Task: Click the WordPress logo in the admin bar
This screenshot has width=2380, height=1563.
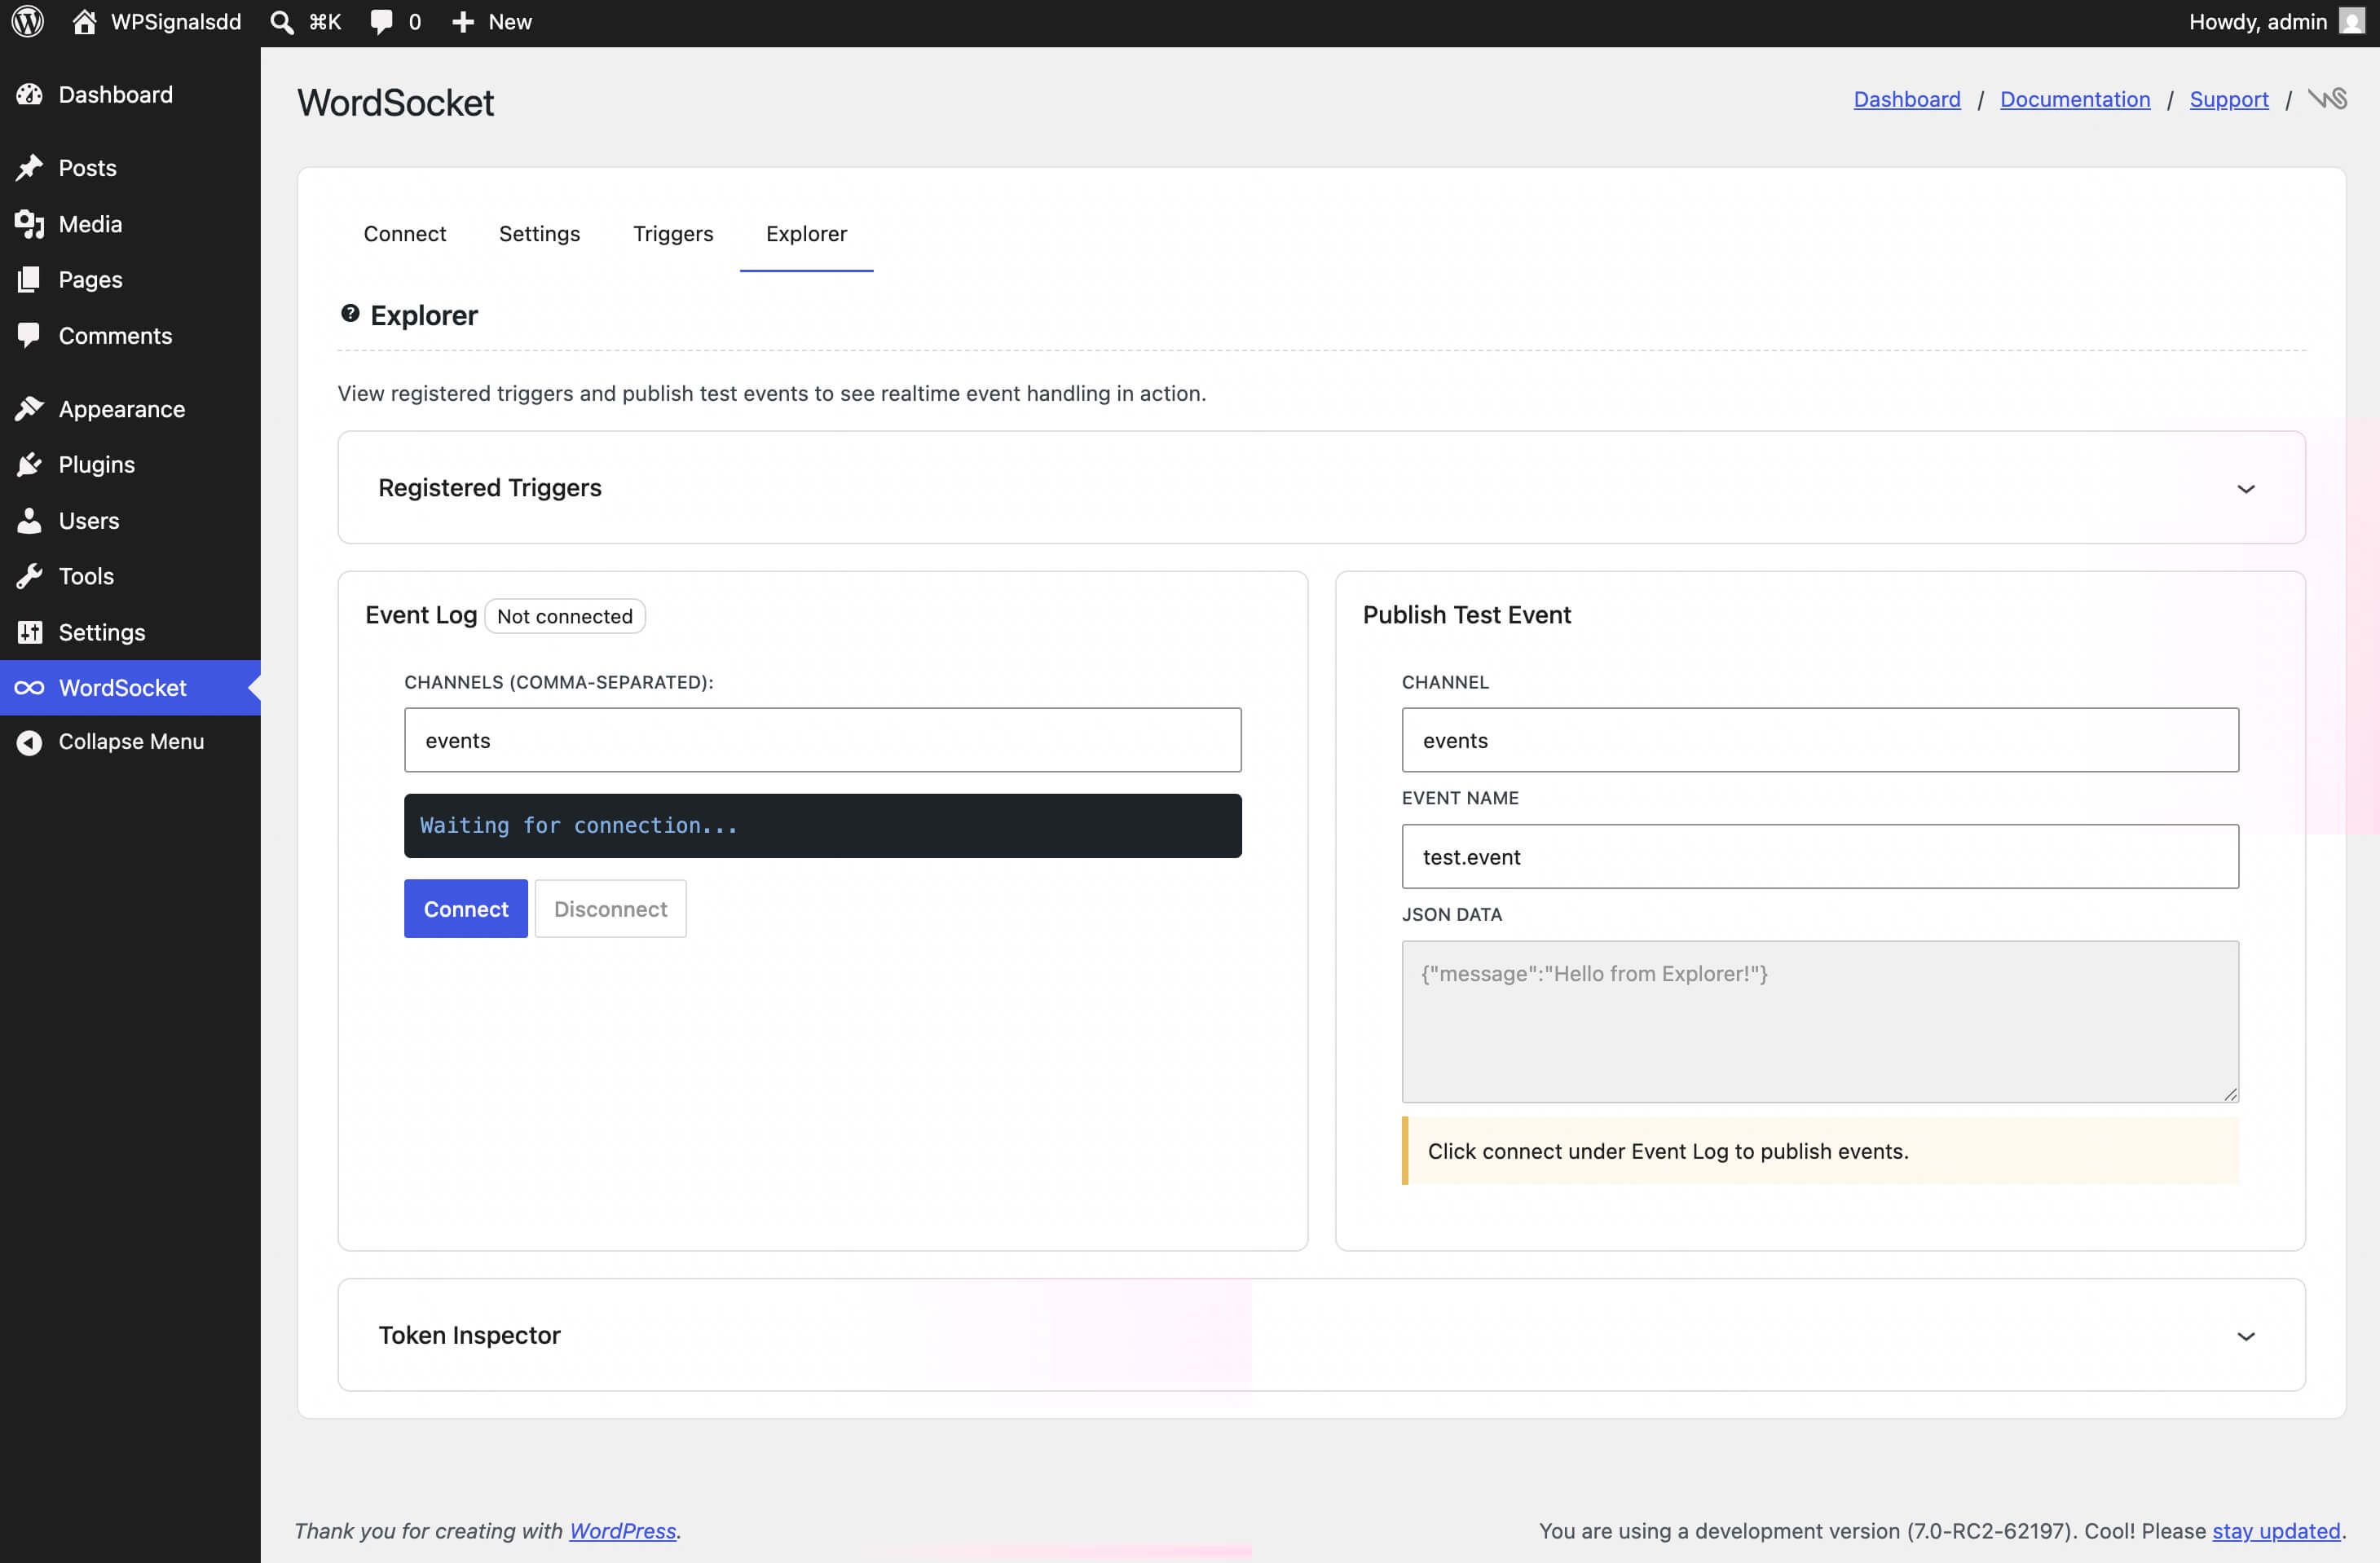Action: coord(27,21)
